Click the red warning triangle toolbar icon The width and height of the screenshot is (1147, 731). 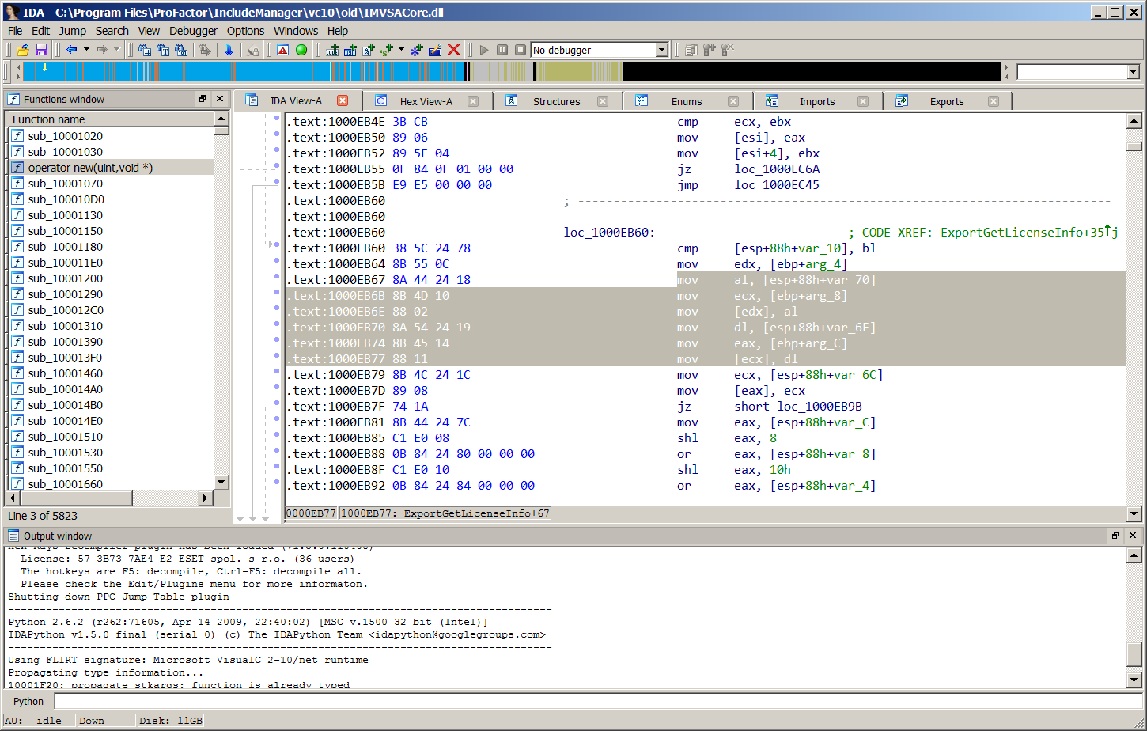(x=282, y=50)
